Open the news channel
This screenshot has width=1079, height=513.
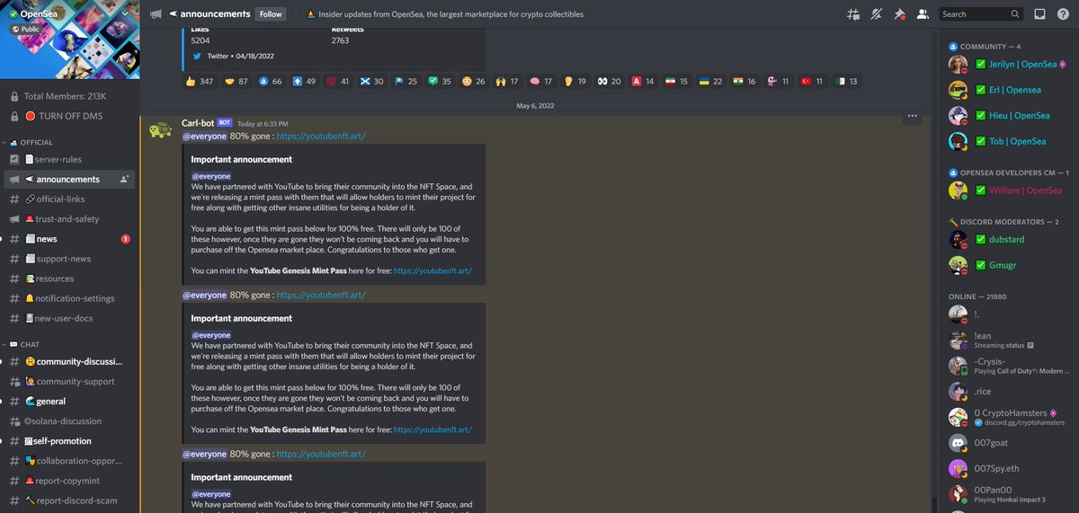pyautogui.click(x=69, y=239)
